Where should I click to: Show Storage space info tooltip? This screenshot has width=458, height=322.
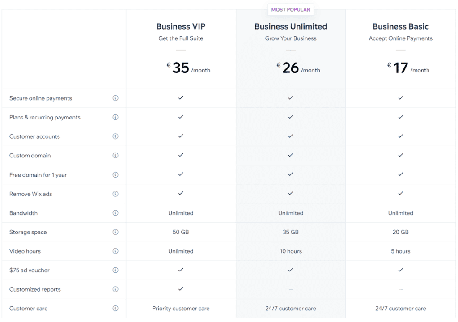point(115,232)
